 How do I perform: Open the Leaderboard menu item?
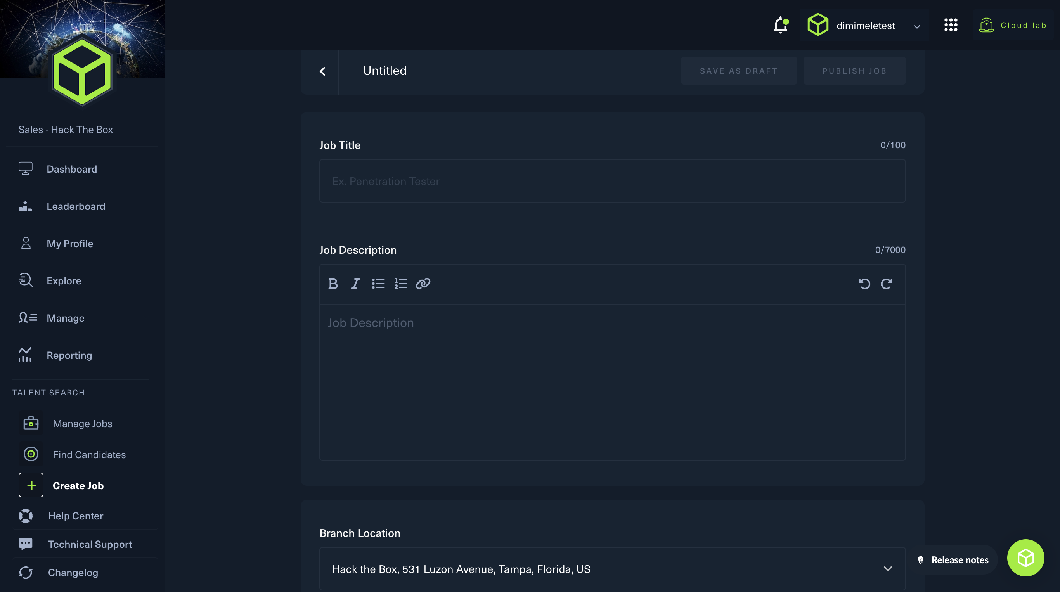tap(76, 206)
